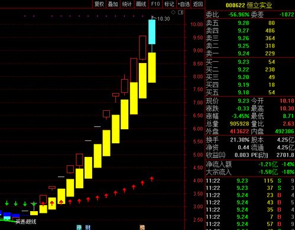Viewport: 295px width, 230px height.
Task: Open the F10 company info page
Action: tap(155, 4)
